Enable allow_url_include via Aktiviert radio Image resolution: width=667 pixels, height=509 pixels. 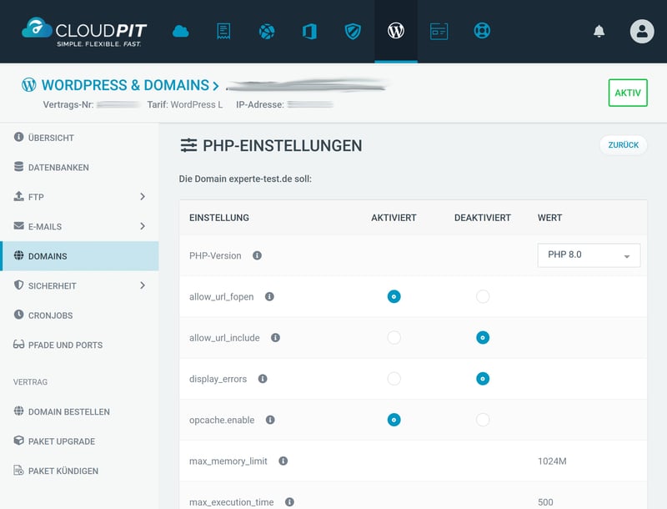394,338
